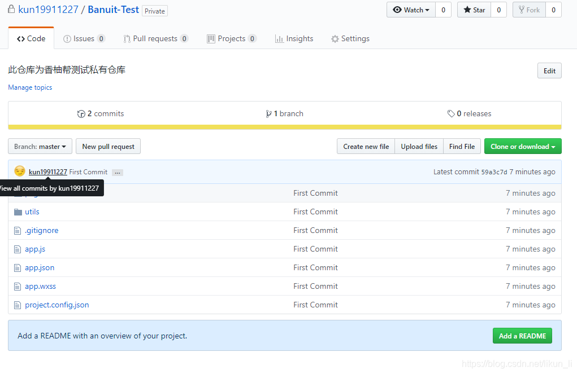577x374 pixels.
Task: Open the app.wxss file
Action: (x=41, y=287)
